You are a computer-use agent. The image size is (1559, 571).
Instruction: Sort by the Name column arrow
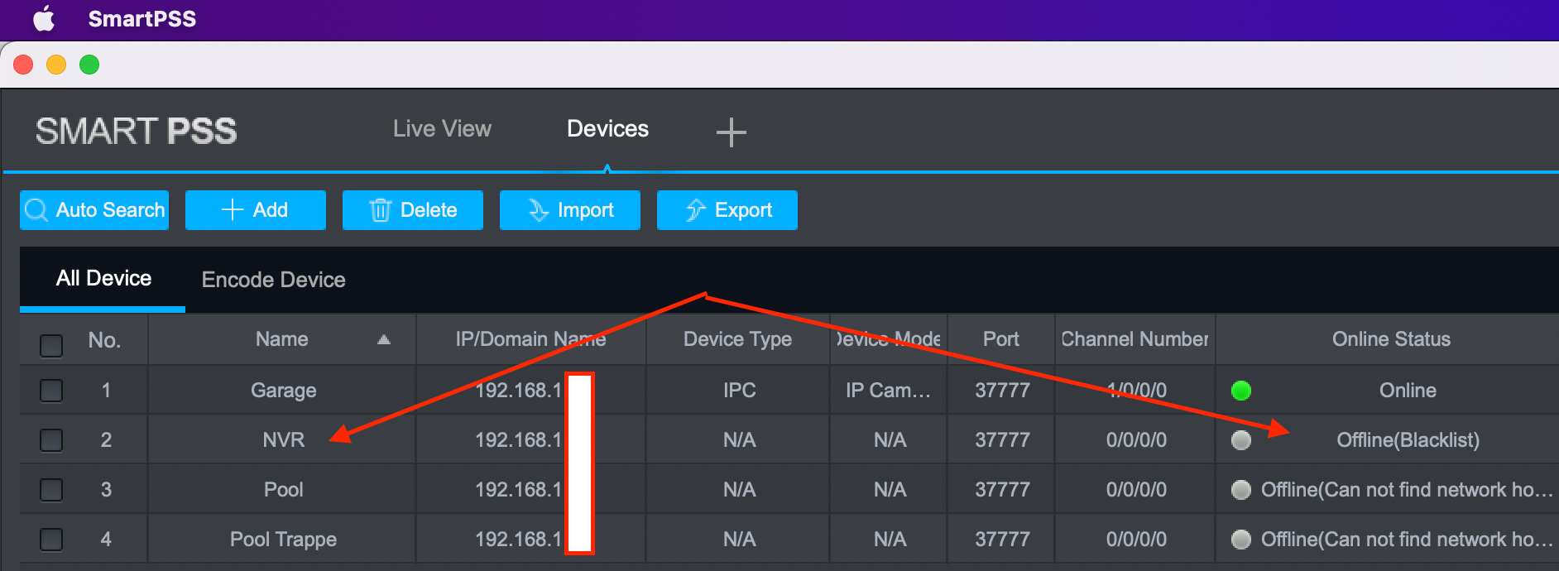383,339
